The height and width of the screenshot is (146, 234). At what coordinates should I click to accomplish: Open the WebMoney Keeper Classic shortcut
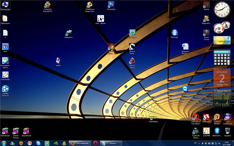90,4
